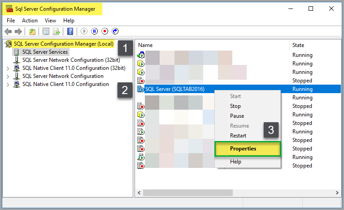This screenshot has height=210, width=344.
Task: Click the Restart Service toolbar button
Action: pyautogui.click(x=115, y=31)
